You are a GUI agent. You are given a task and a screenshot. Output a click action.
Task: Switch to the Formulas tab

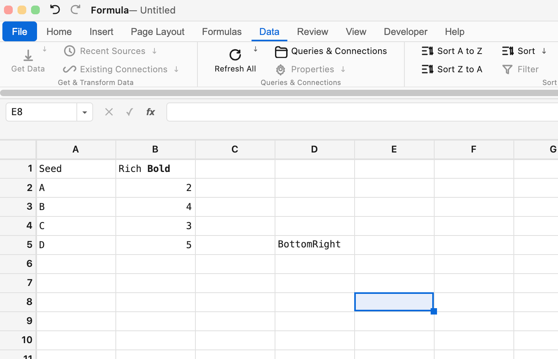click(222, 31)
